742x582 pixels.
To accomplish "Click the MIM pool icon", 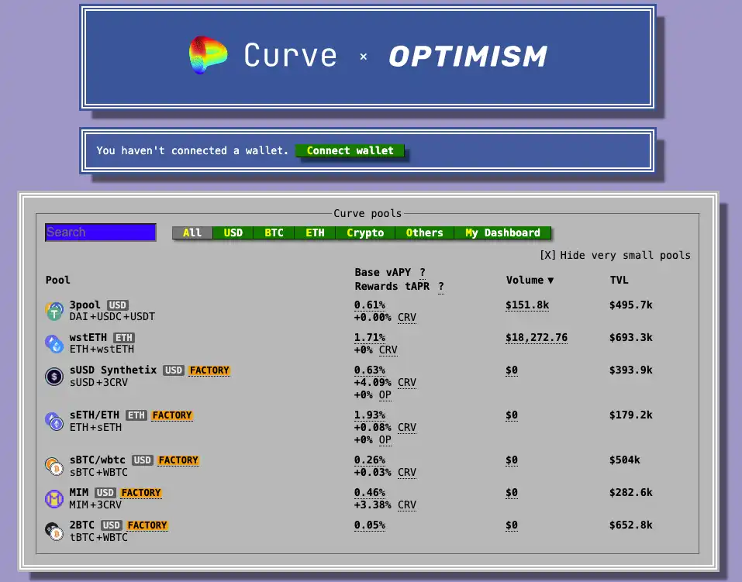I will click(54, 499).
